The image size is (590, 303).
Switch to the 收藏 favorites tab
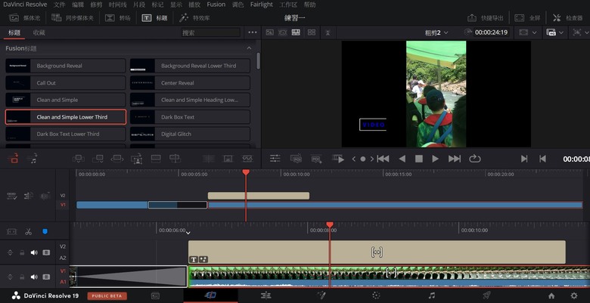point(39,32)
